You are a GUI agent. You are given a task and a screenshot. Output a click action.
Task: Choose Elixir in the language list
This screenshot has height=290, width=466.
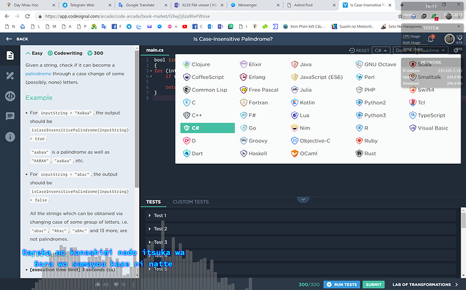click(251, 65)
